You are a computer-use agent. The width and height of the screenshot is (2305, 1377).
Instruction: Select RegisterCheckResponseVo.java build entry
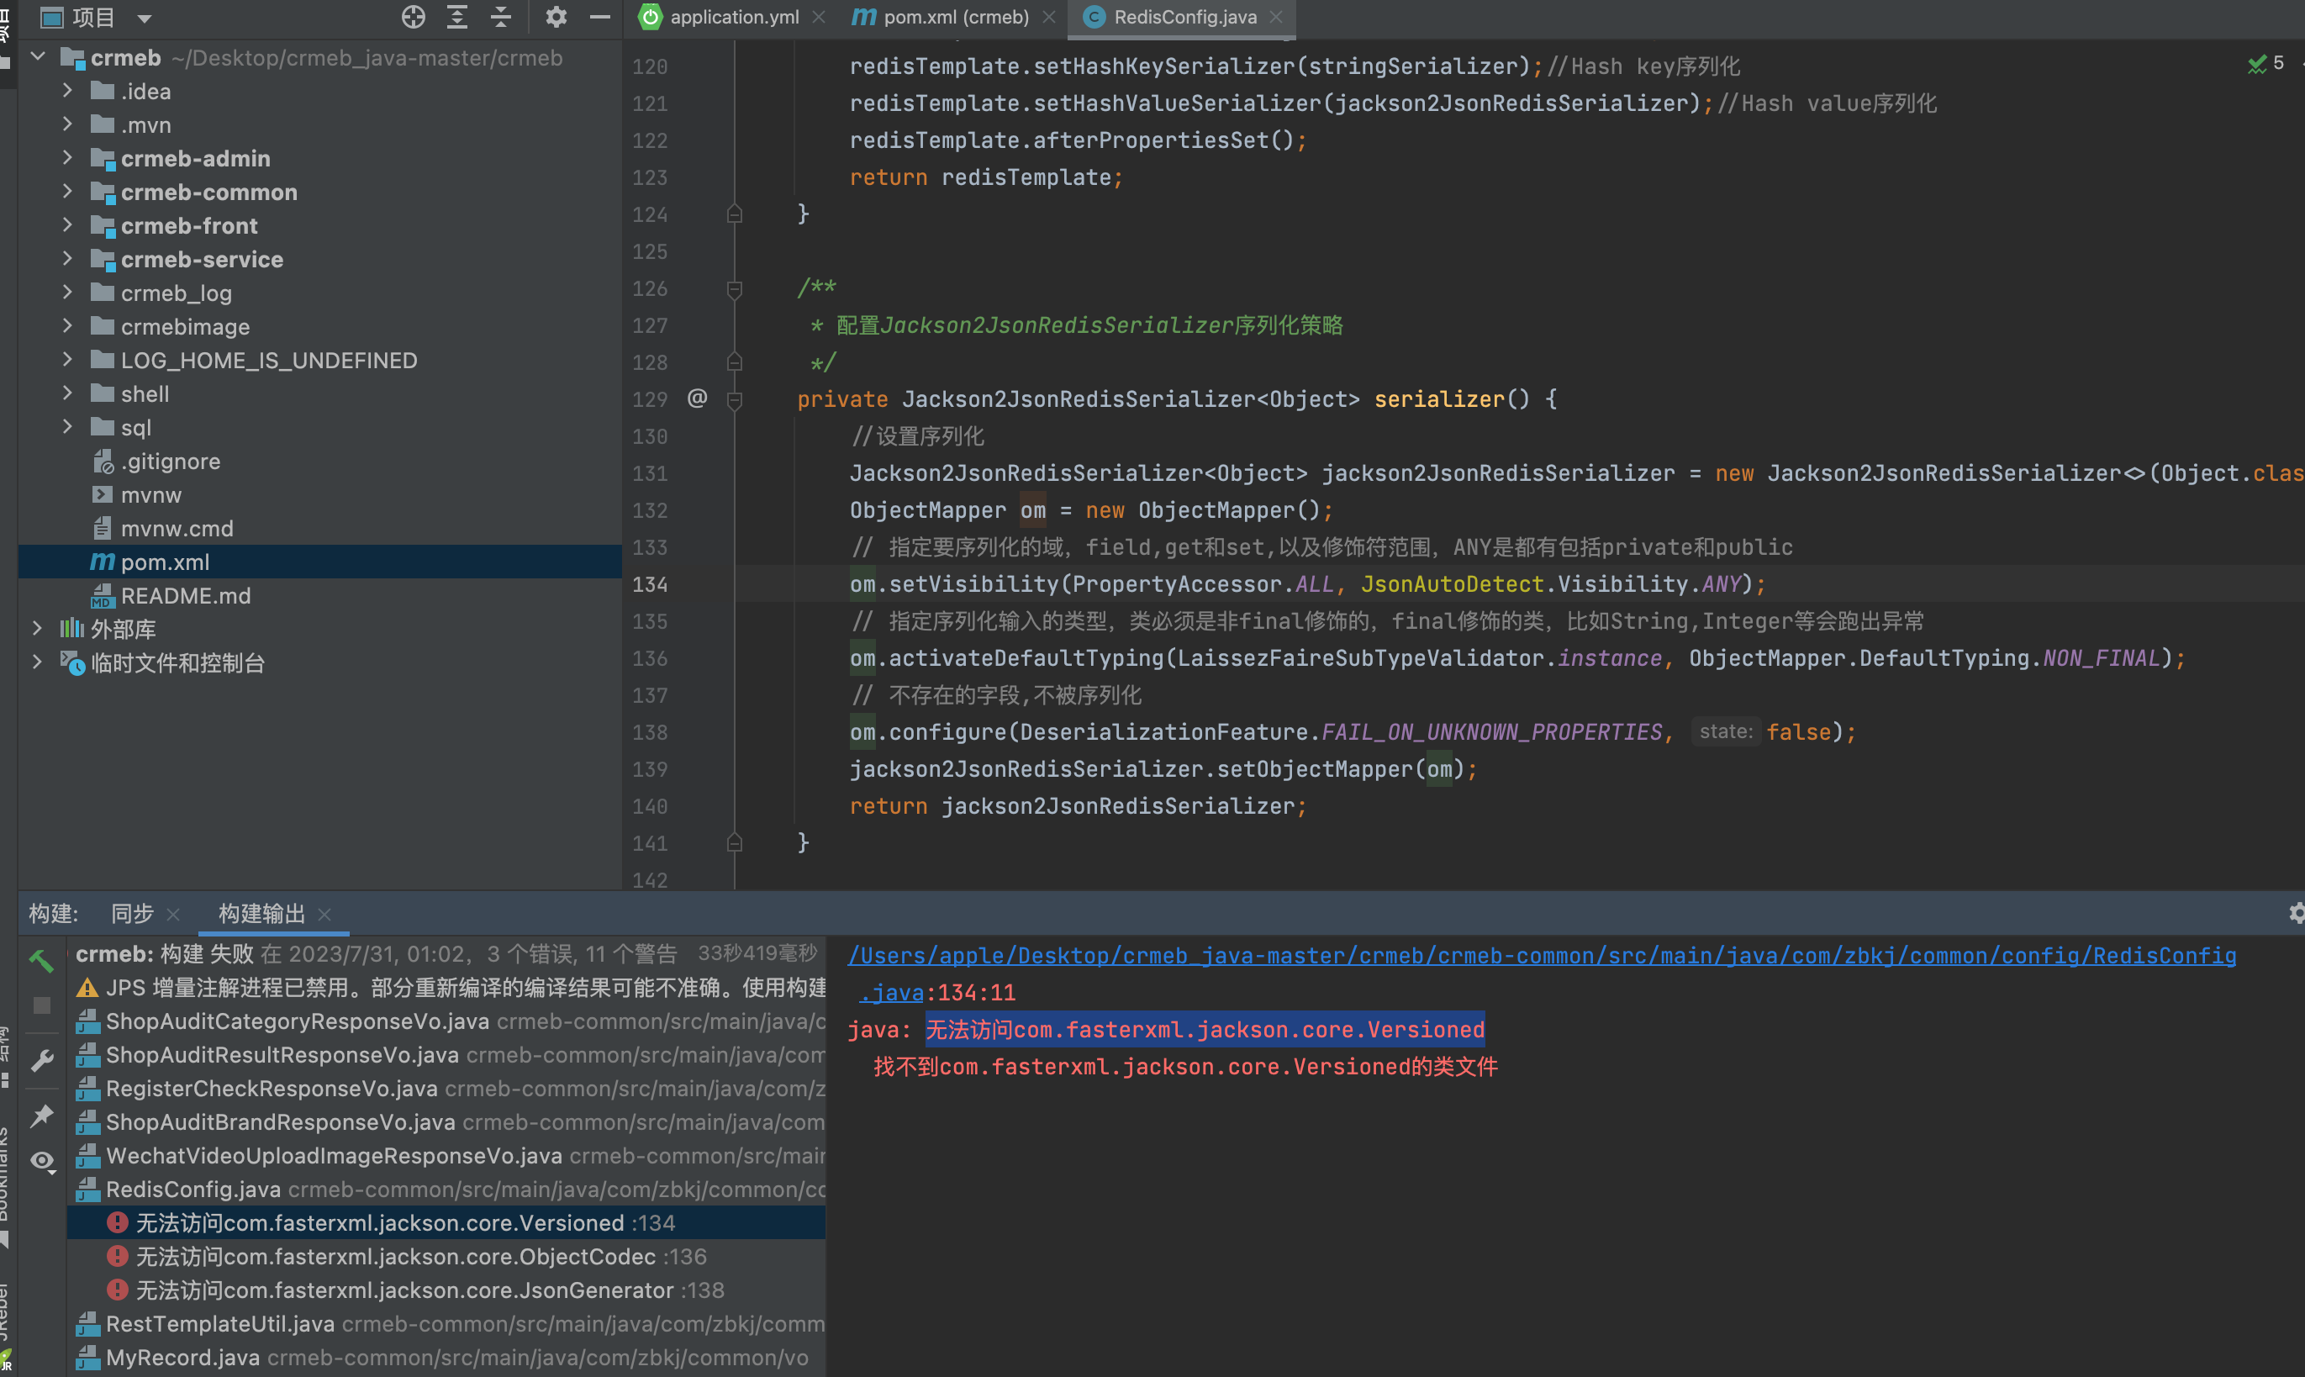click(x=446, y=1089)
